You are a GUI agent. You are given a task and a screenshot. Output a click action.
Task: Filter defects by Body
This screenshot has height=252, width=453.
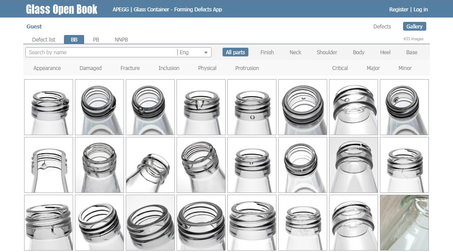coord(358,52)
